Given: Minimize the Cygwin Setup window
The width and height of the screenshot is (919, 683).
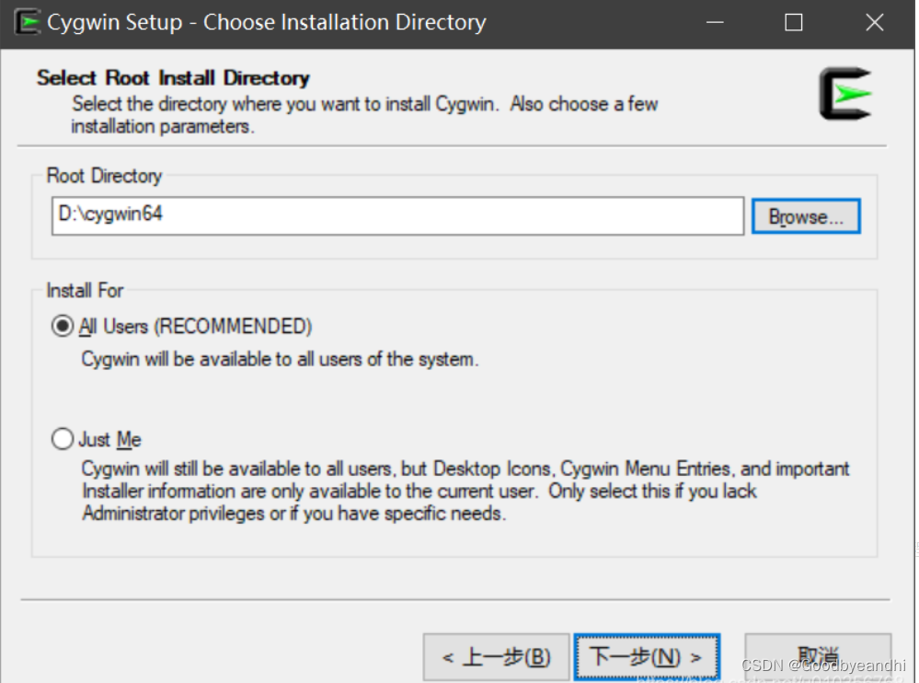Looking at the screenshot, I should (x=714, y=22).
